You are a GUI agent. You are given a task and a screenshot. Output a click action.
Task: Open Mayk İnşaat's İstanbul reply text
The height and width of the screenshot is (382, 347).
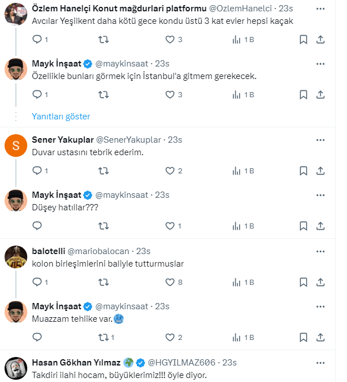145,77
